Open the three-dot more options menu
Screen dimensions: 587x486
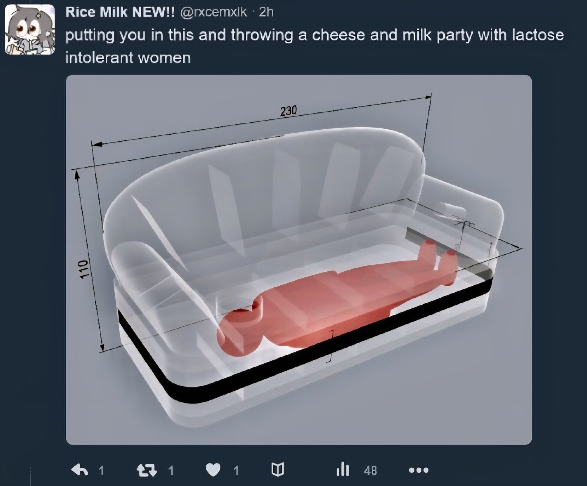[418, 470]
